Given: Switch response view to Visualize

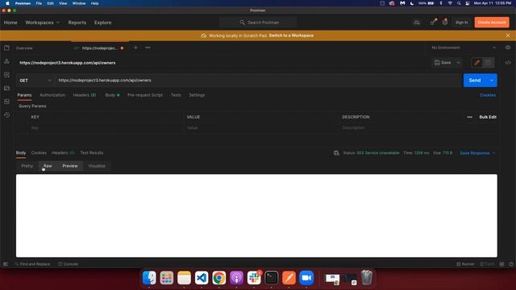Looking at the screenshot, I should click(x=97, y=166).
